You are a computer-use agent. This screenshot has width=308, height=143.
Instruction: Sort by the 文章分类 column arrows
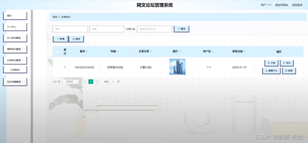pos(152,51)
